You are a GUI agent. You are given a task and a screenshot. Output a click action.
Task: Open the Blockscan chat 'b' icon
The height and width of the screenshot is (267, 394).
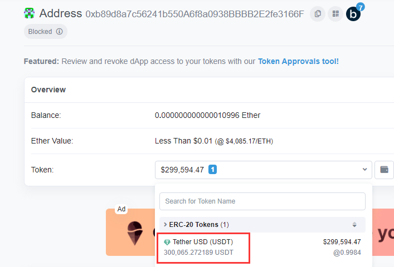pos(353,14)
